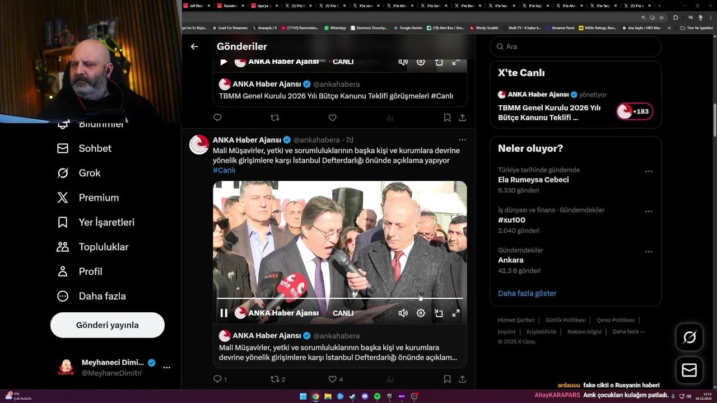
Task: Open more options on the ANKA post
Action: pos(462,140)
